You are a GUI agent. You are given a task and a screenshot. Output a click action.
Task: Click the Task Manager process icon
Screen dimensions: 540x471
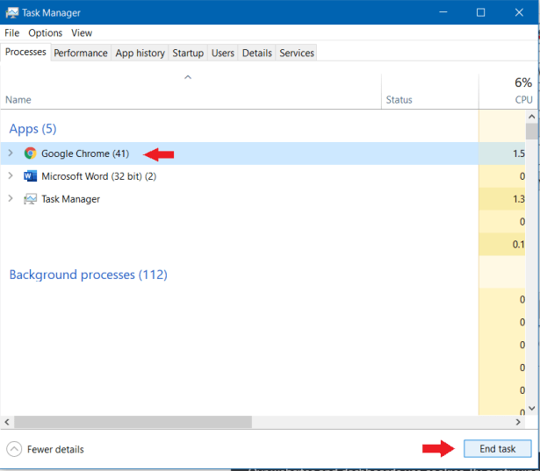coord(30,199)
